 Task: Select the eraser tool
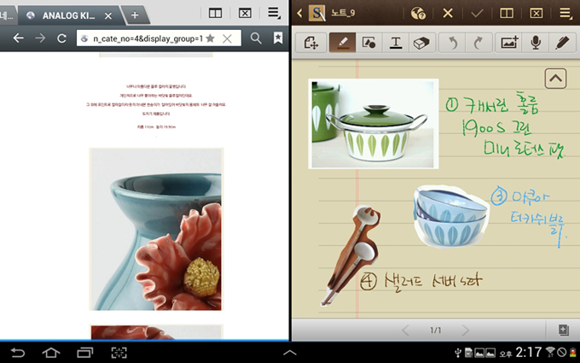[x=423, y=43]
